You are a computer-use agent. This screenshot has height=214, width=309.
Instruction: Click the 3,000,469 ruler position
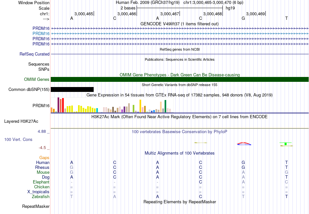(256, 14)
